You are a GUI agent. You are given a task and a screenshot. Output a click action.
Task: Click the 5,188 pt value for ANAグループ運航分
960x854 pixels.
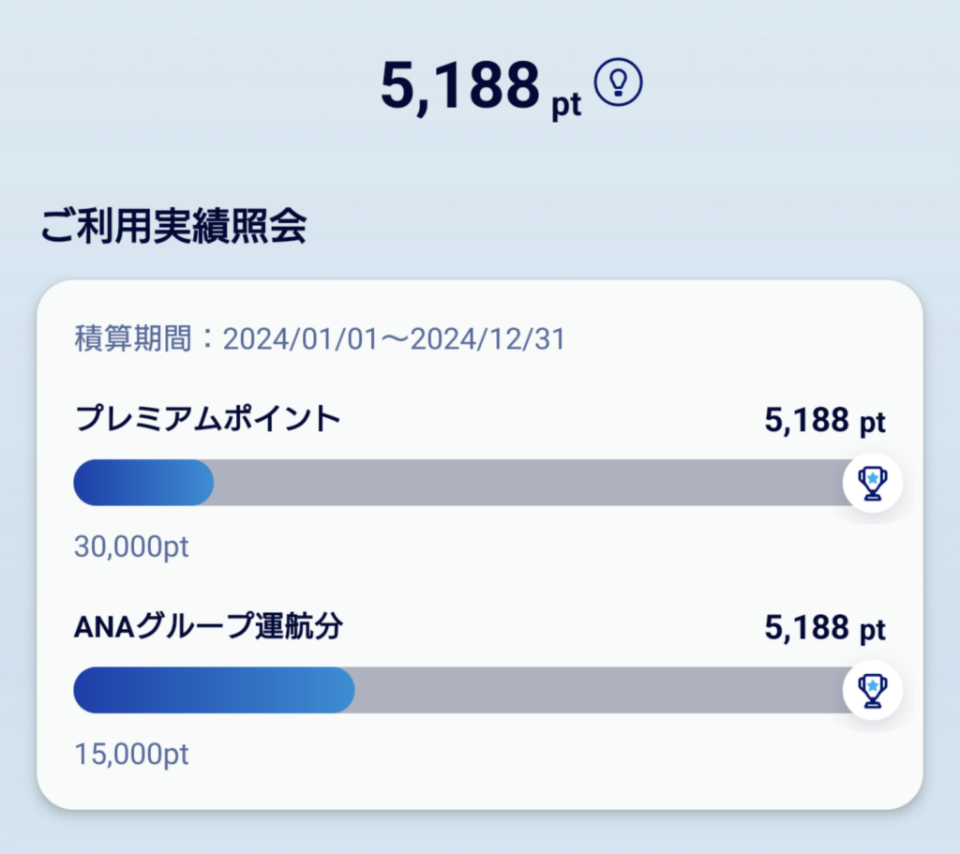tap(825, 629)
